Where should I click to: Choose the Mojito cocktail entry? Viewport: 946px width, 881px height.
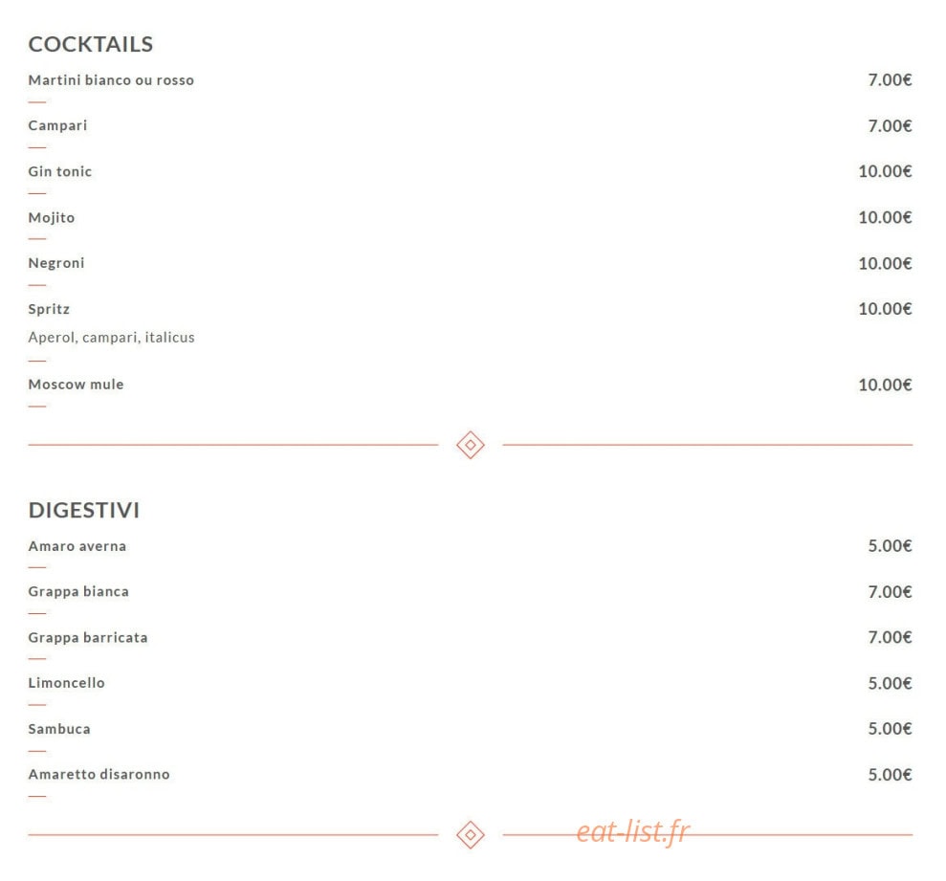click(x=52, y=217)
